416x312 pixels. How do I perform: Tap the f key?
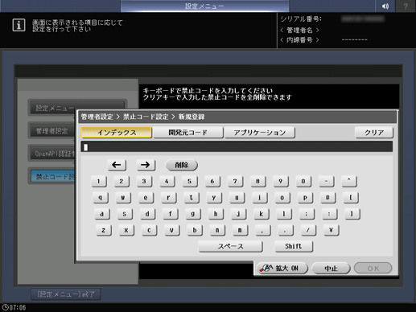171,214
